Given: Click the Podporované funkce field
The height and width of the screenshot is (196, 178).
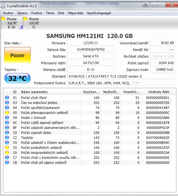Looking at the screenshot, I should coord(121,83).
